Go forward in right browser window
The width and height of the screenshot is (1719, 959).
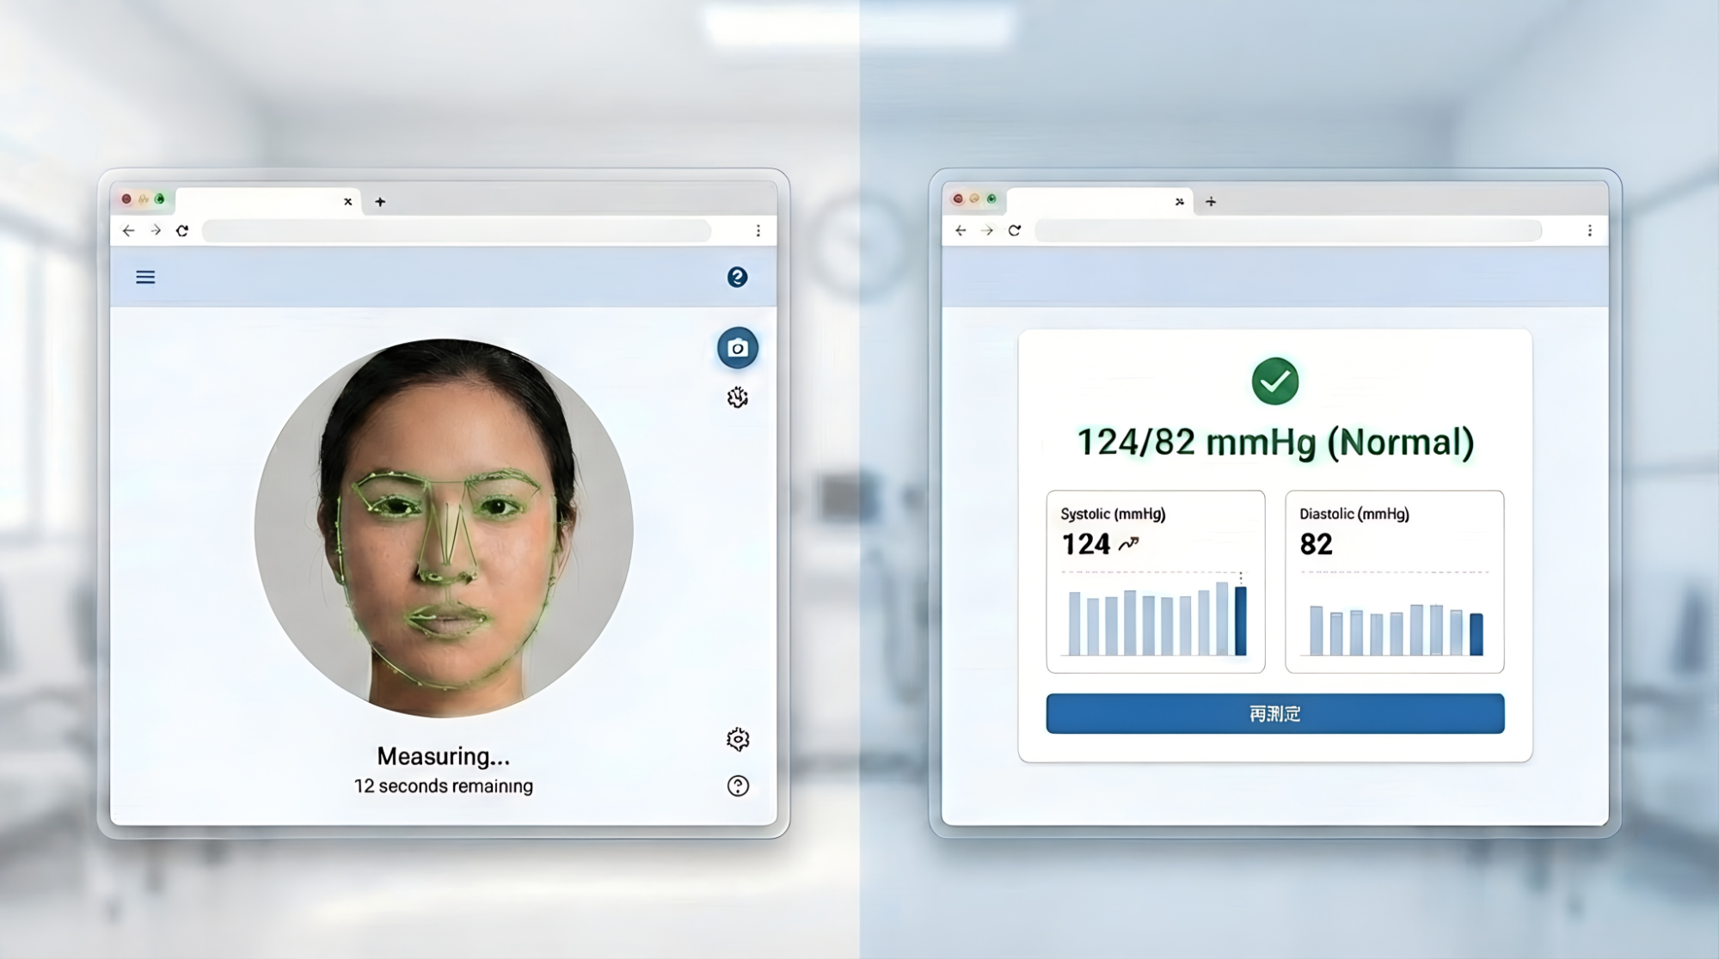[987, 230]
